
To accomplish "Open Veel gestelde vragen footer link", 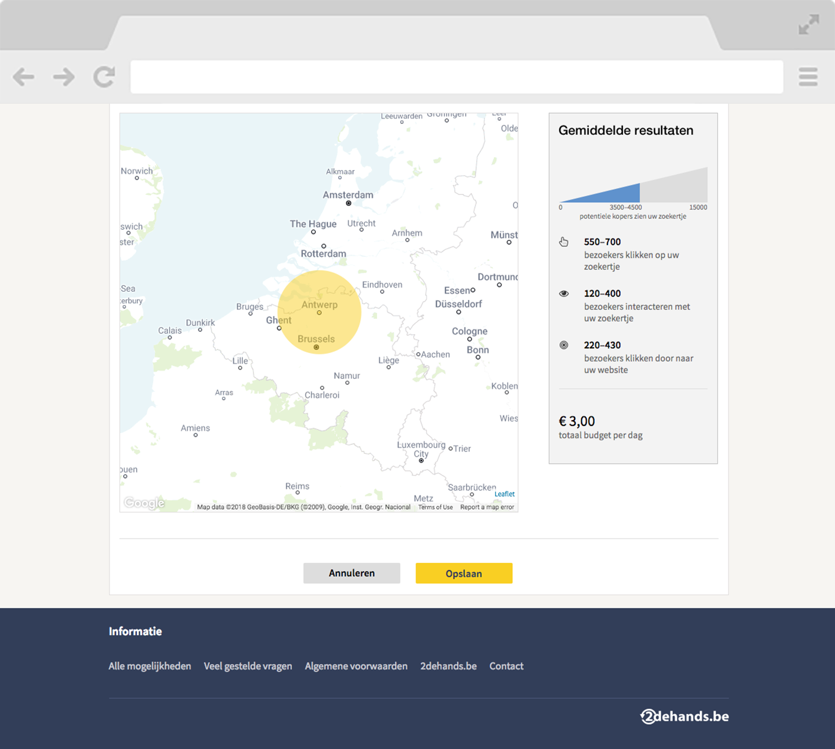I will [248, 666].
